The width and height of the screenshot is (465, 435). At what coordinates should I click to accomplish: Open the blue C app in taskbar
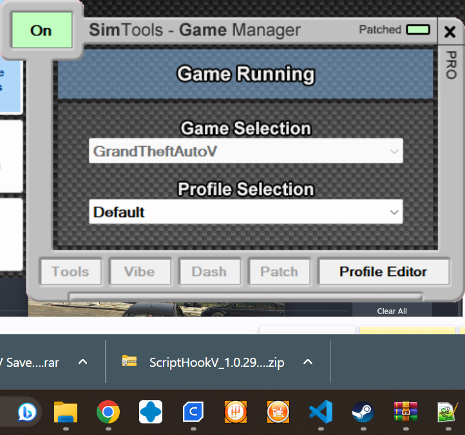(193, 412)
